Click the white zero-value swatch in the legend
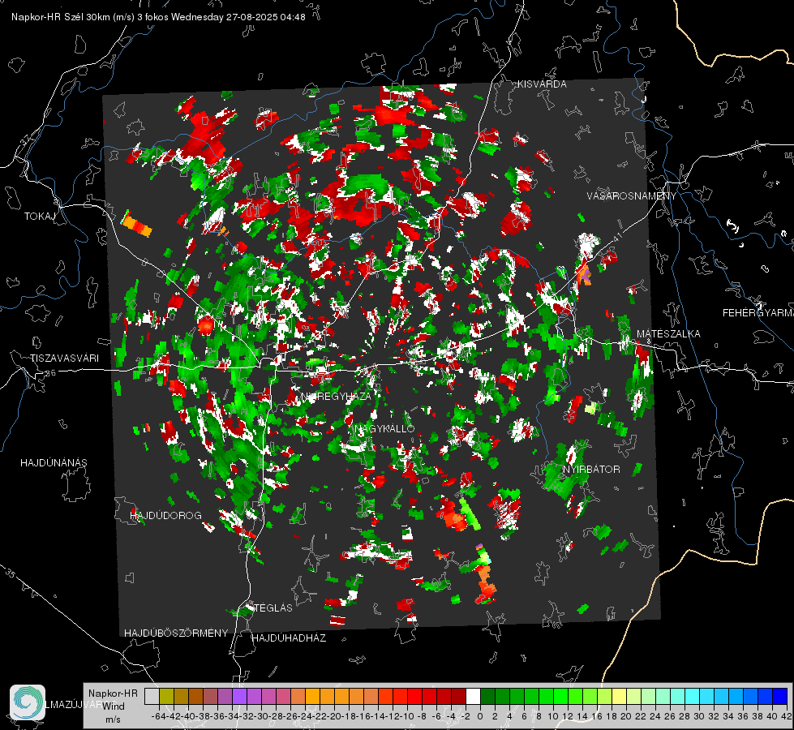794x730 pixels. point(473,696)
